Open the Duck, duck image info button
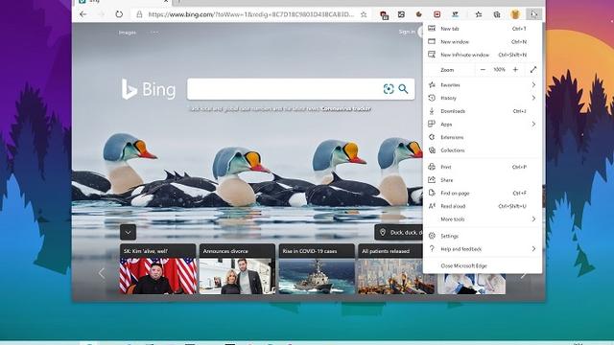Image resolution: width=614 pixels, height=345 pixels. coord(399,232)
